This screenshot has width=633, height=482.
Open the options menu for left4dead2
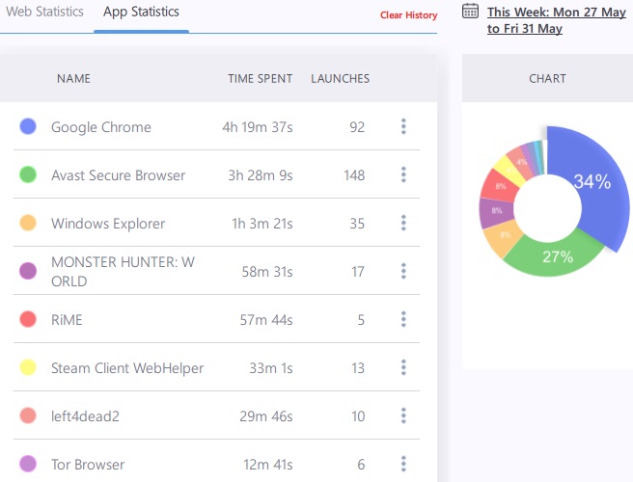click(403, 415)
